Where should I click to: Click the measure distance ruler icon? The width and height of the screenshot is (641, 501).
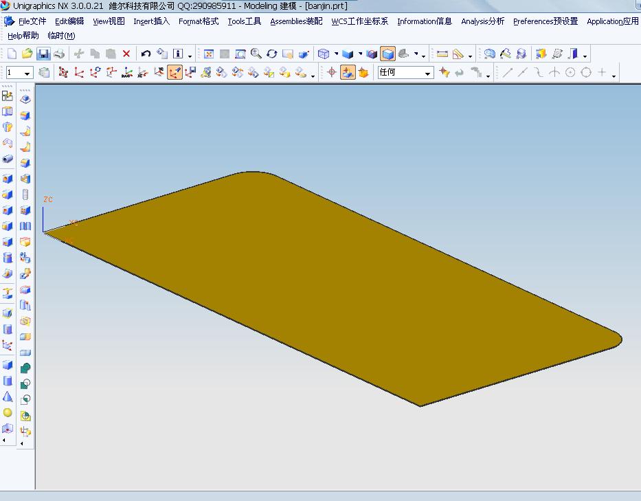(x=442, y=54)
